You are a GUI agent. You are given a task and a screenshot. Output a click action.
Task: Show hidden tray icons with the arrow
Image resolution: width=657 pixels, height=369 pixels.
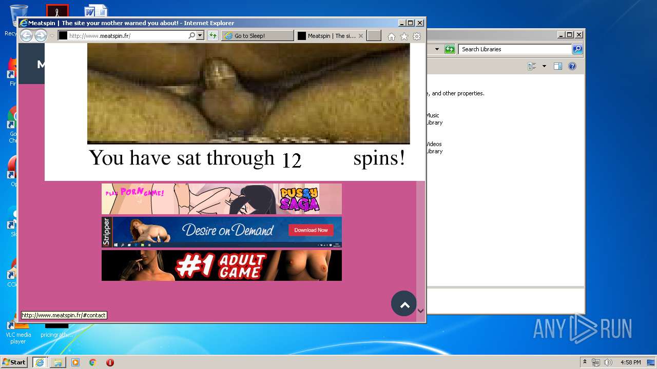pos(585,362)
